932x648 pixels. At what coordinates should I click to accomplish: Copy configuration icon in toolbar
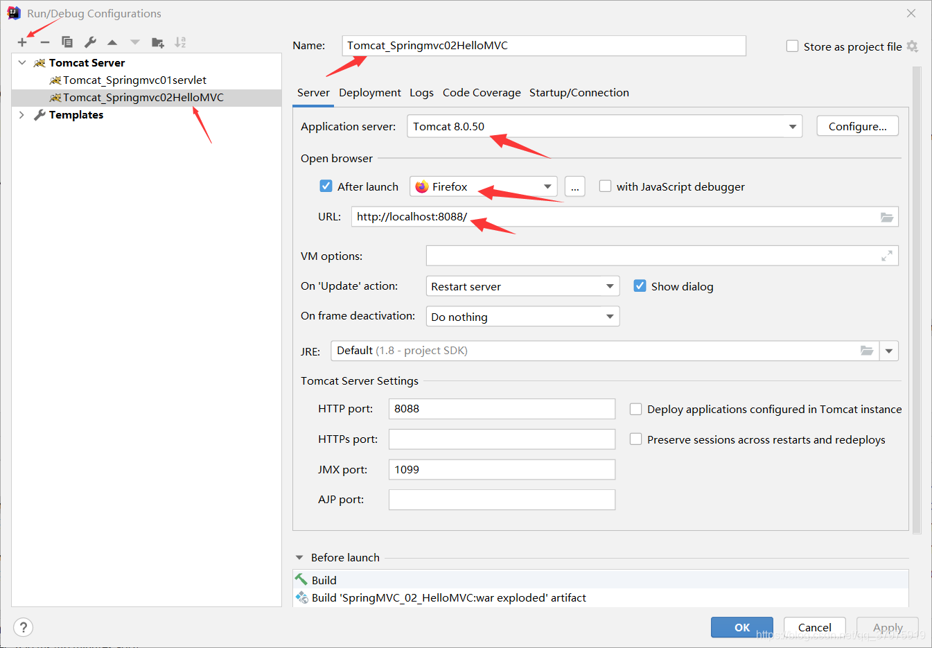67,42
